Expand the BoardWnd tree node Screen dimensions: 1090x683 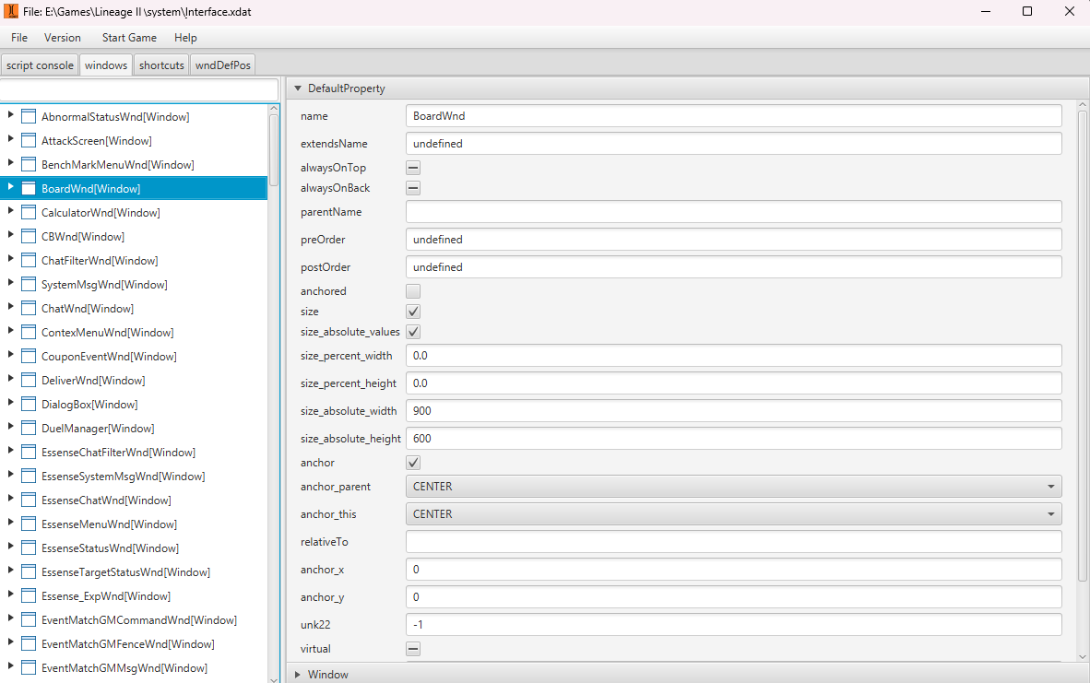pos(10,187)
